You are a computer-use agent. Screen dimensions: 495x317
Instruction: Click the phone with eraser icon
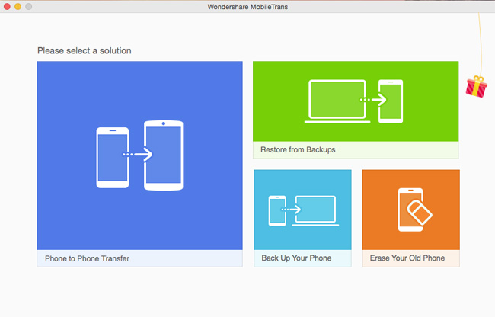click(410, 209)
